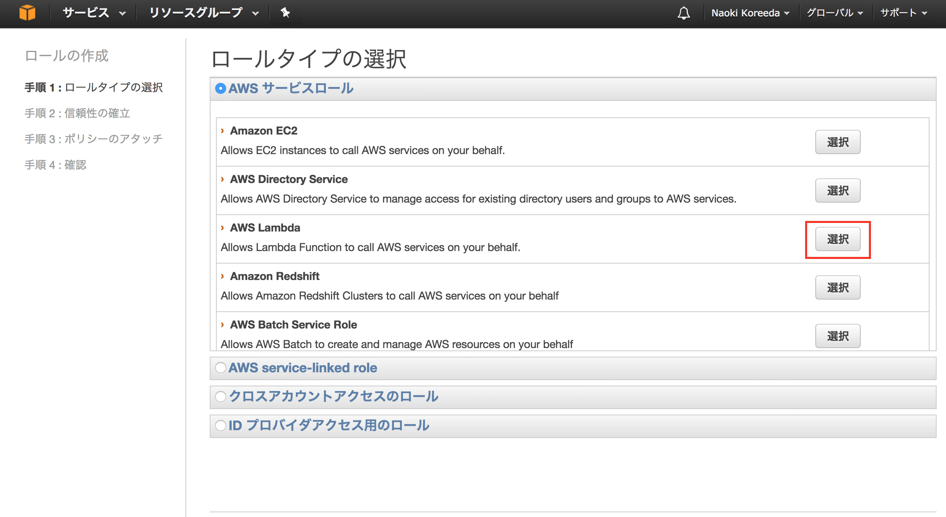Click the ID プロバイダアクセス用のロール heading
The image size is (946, 517).
click(x=329, y=425)
